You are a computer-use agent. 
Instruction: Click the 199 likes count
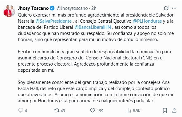(100, 111)
